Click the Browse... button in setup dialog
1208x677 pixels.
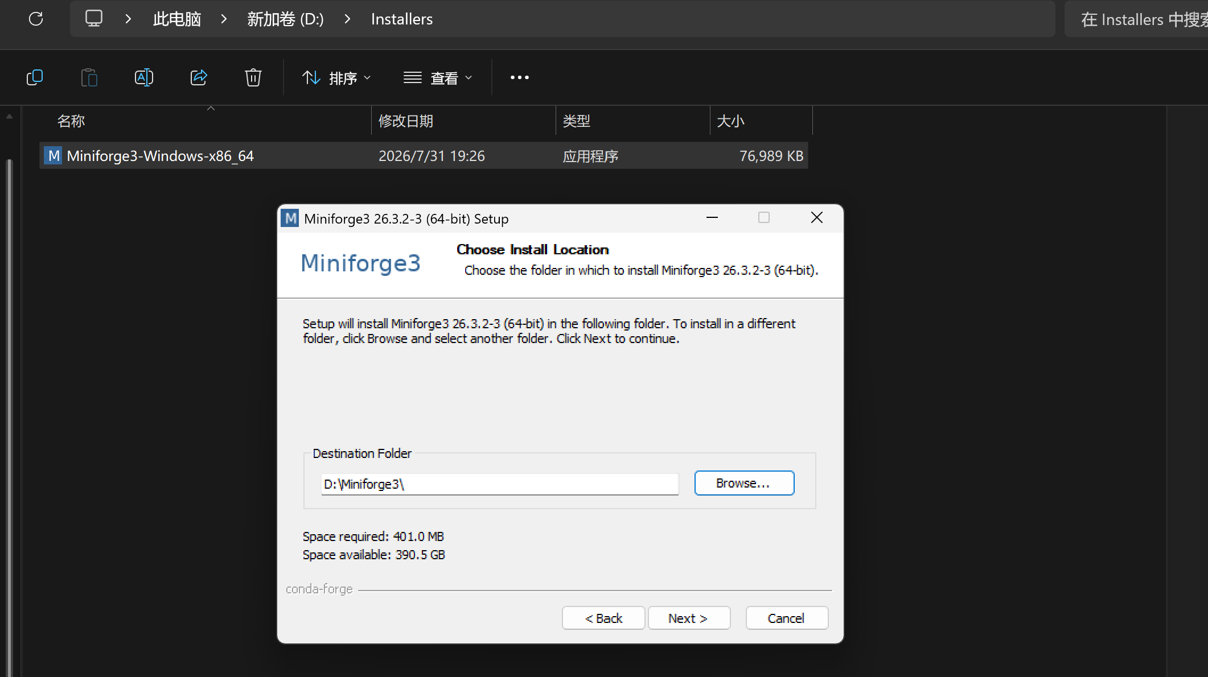[x=744, y=483]
